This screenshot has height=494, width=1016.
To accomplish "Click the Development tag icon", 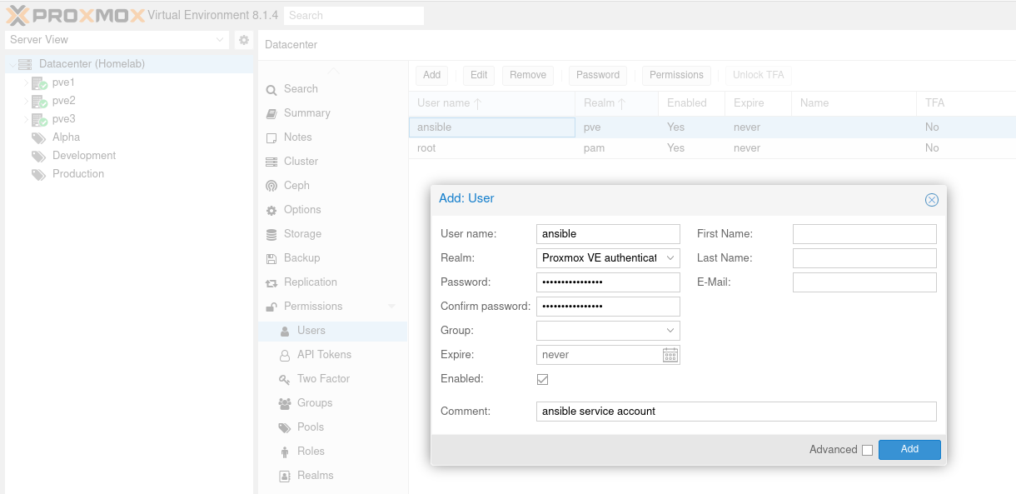I will [x=39, y=156].
